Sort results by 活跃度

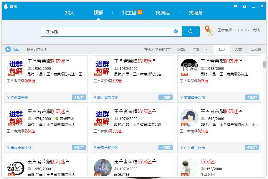click(256, 49)
